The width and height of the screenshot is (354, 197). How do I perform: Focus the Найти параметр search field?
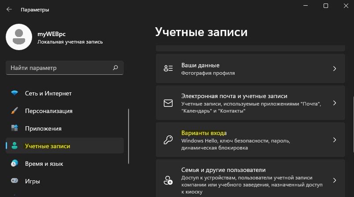65,68
